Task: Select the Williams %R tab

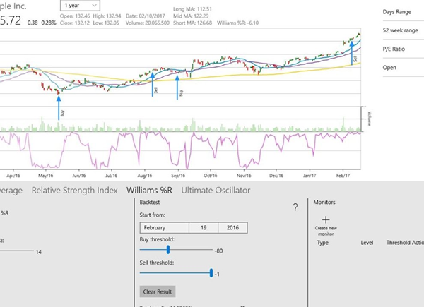Action: (151, 190)
